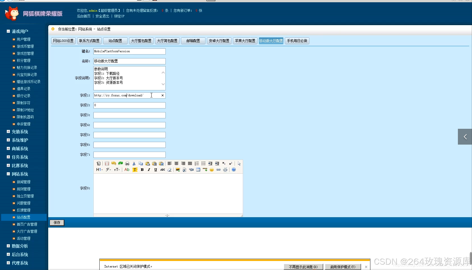Open the 安卓大厅配置 tab
The image size is (472, 270).
(219, 41)
